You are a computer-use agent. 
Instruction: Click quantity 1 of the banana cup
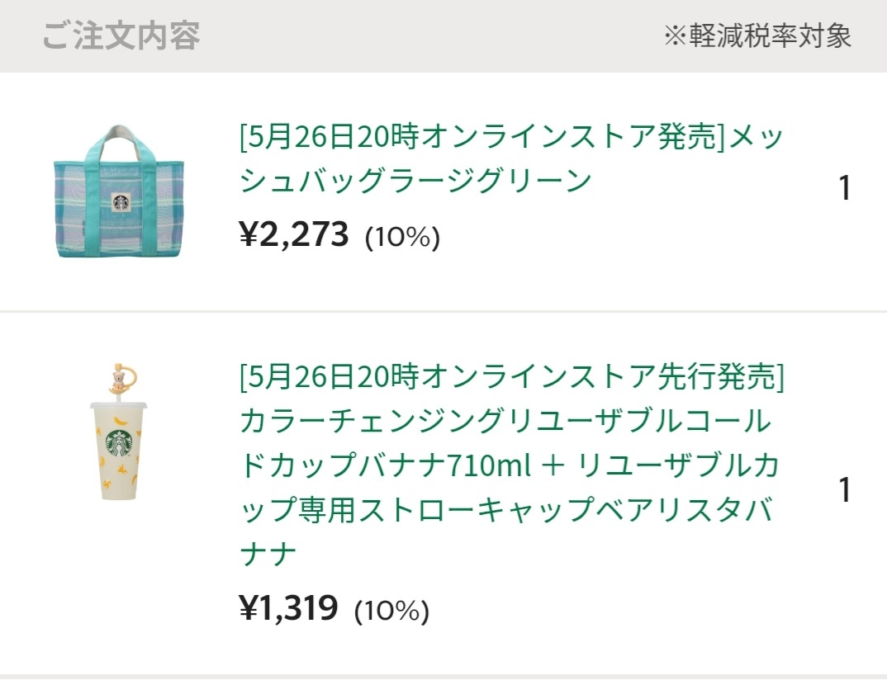(x=845, y=489)
